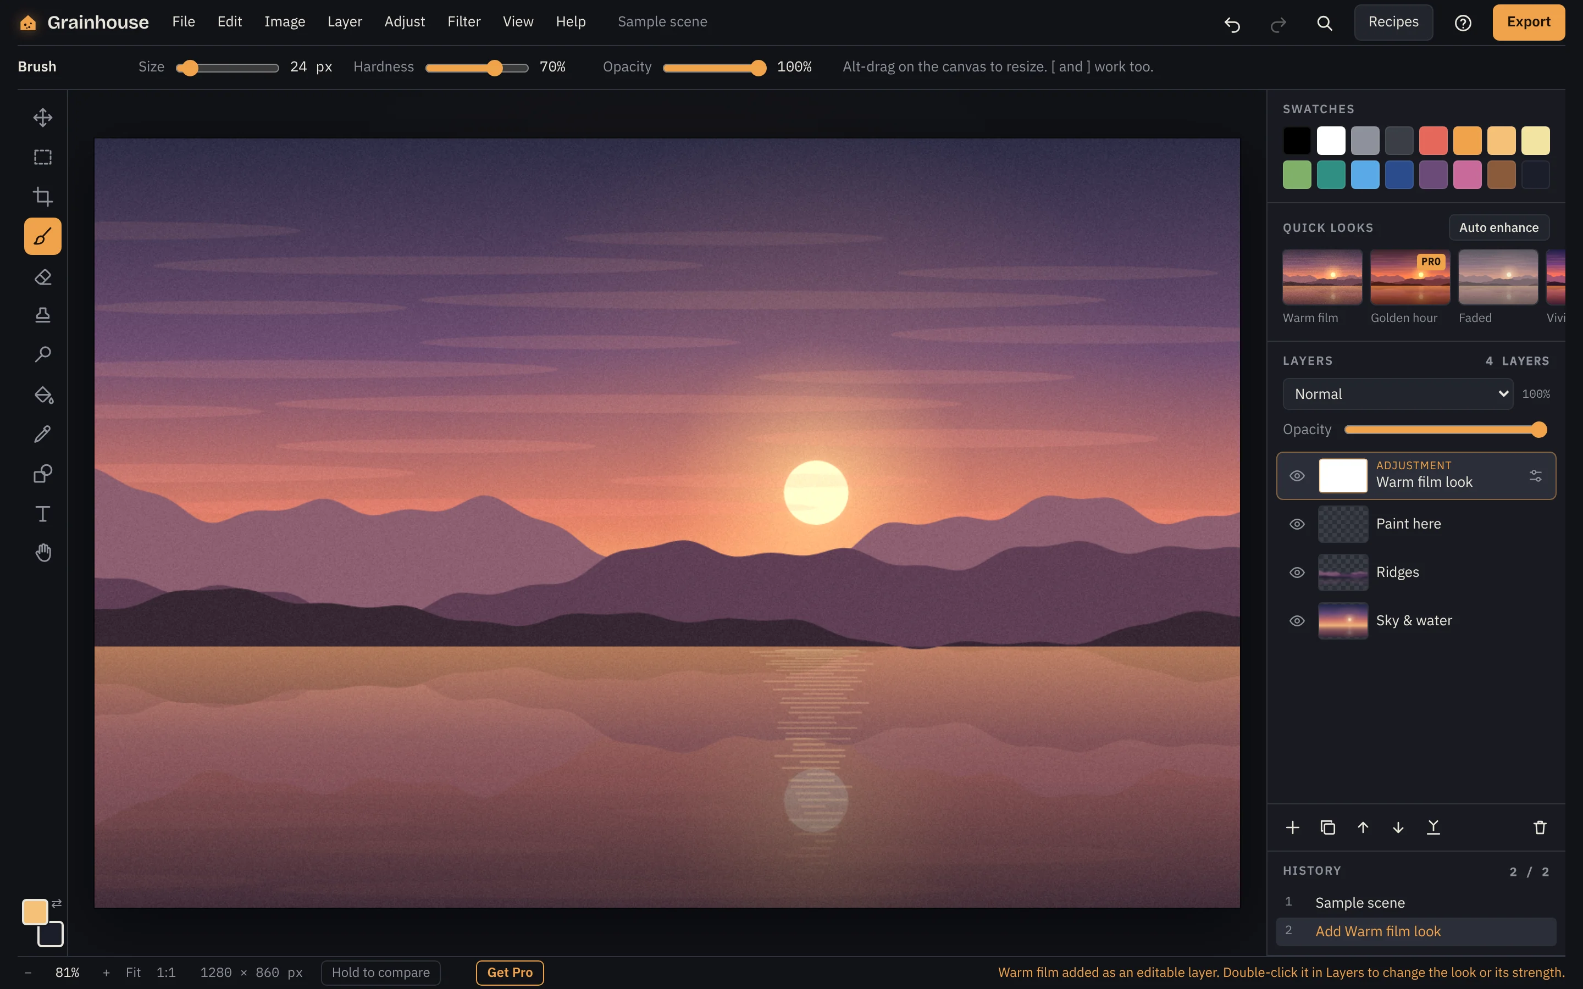Viewport: 1583px width, 989px height.
Task: Hide the Ridges layer
Action: pos(1297,573)
